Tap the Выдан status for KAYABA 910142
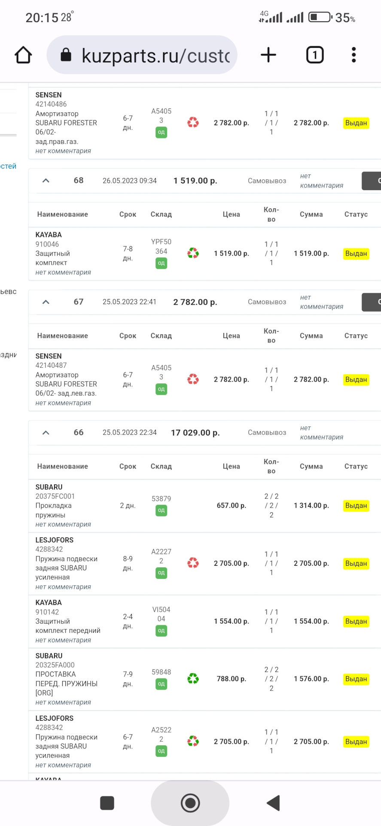The height and width of the screenshot is (826, 381). [356, 621]
